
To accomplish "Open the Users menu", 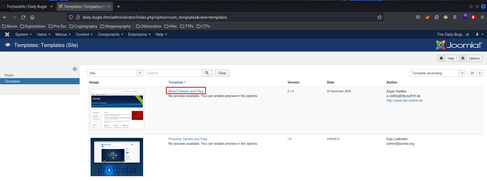I will tap(44, 34).
